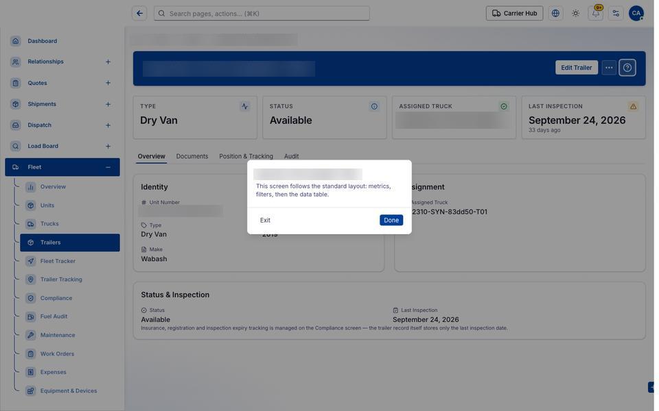Click the Edit Trailer button
Screen dimensions: 659x411
(x=576, y=68)
